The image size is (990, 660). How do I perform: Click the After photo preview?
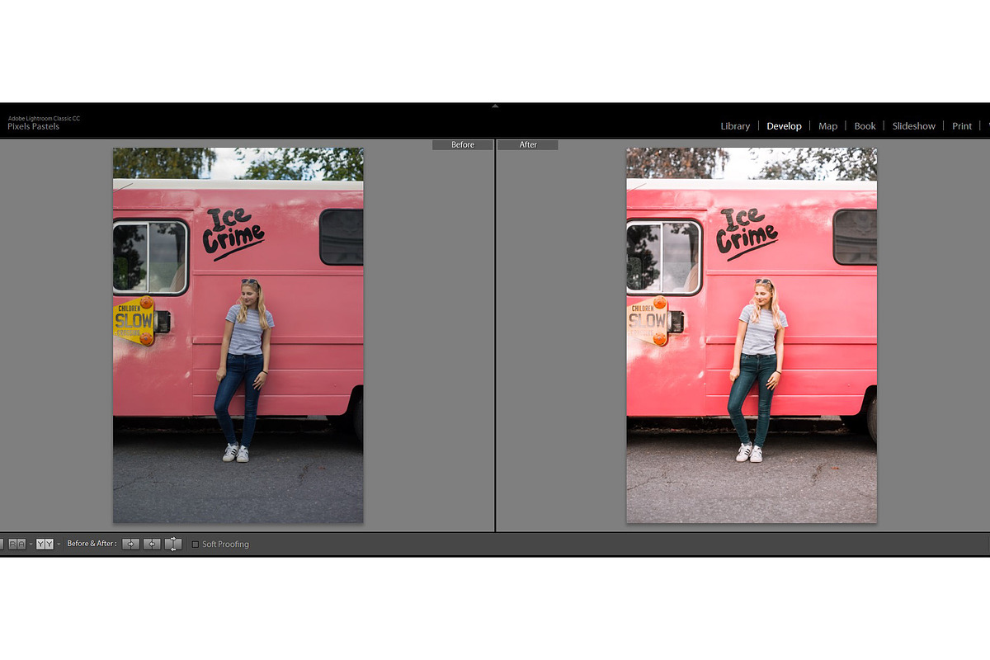tap(752, 335)
